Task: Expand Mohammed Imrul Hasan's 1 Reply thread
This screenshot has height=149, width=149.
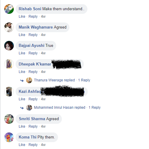Action: pyautogui.click(x=95, y=108)
